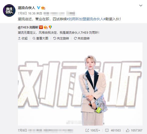Viewport: 147px width, 134px height.
Task: Open the post options chevron menu
Action: click(141, 5)
